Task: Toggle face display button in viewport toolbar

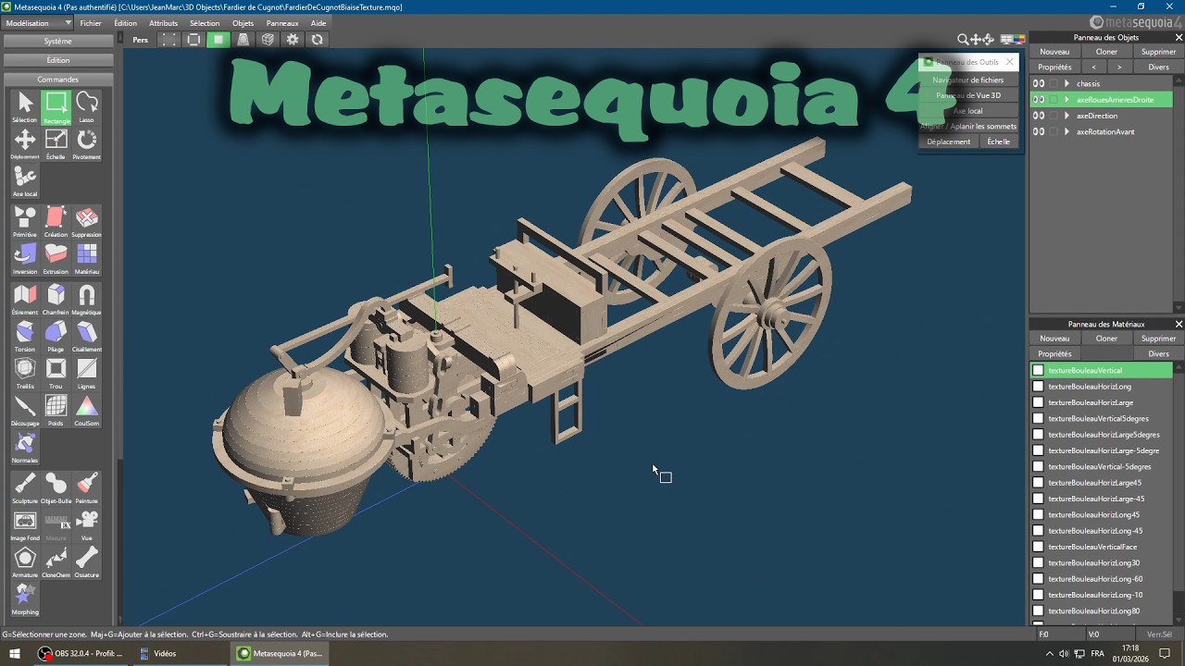Action: point(218,40)
